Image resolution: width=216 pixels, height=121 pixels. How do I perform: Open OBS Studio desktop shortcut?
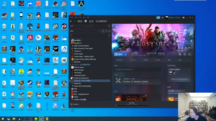[x=56, y=5]
